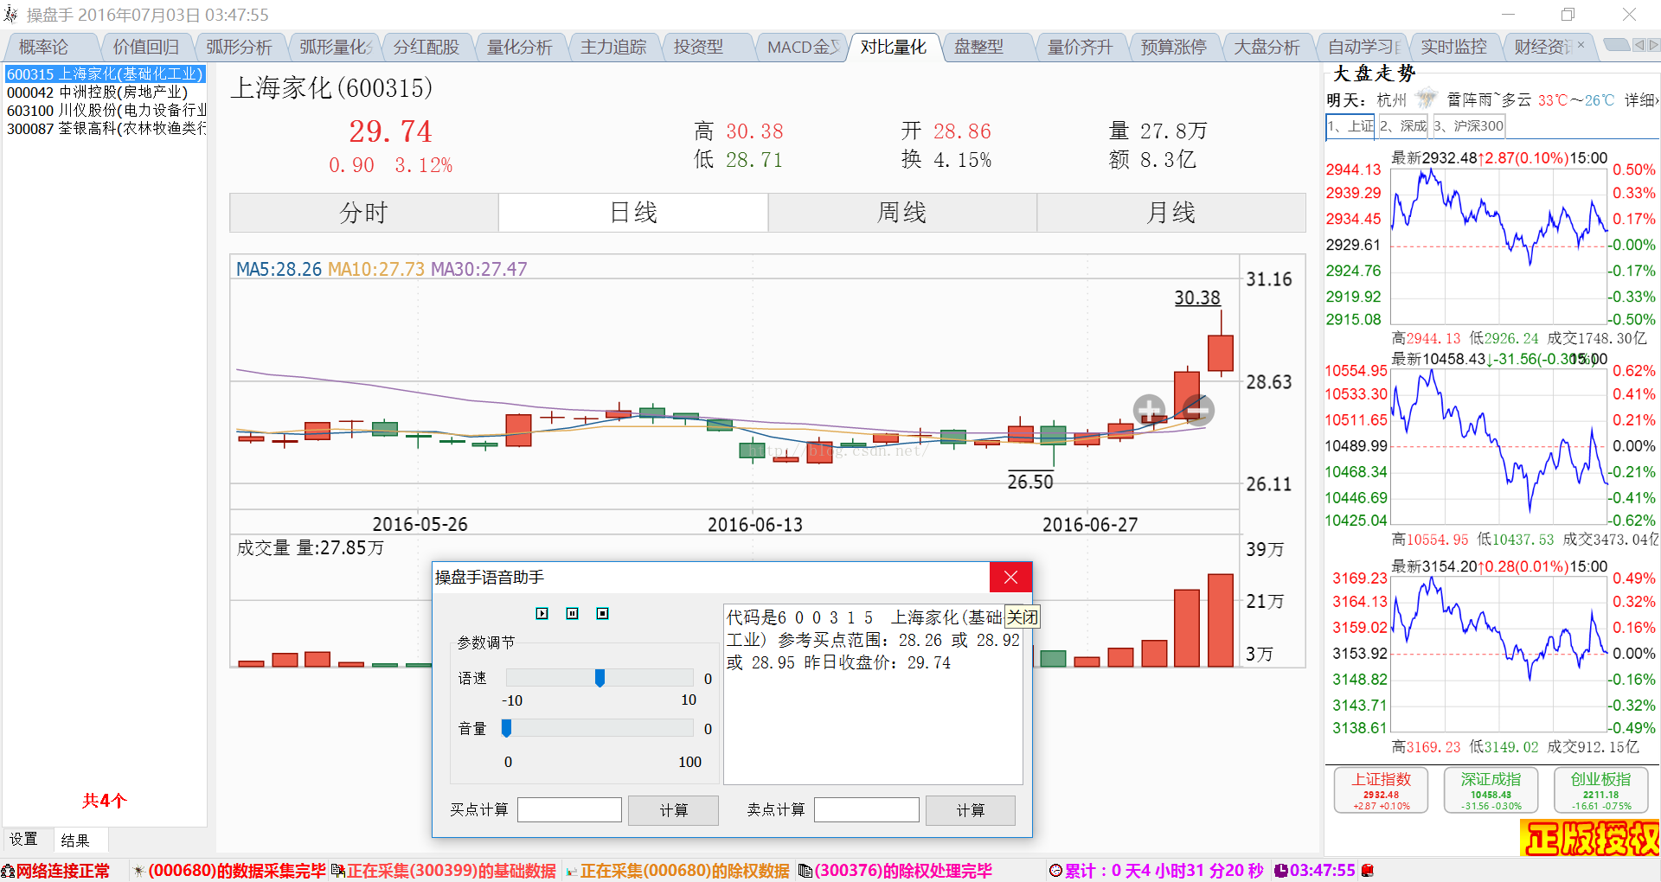Zoom in on the chart with the plus icon

pyautogui.click(x=1149, y=409)
